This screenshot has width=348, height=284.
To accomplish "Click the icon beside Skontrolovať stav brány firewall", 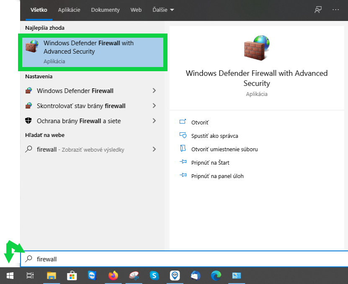I will tap(28, 106).
